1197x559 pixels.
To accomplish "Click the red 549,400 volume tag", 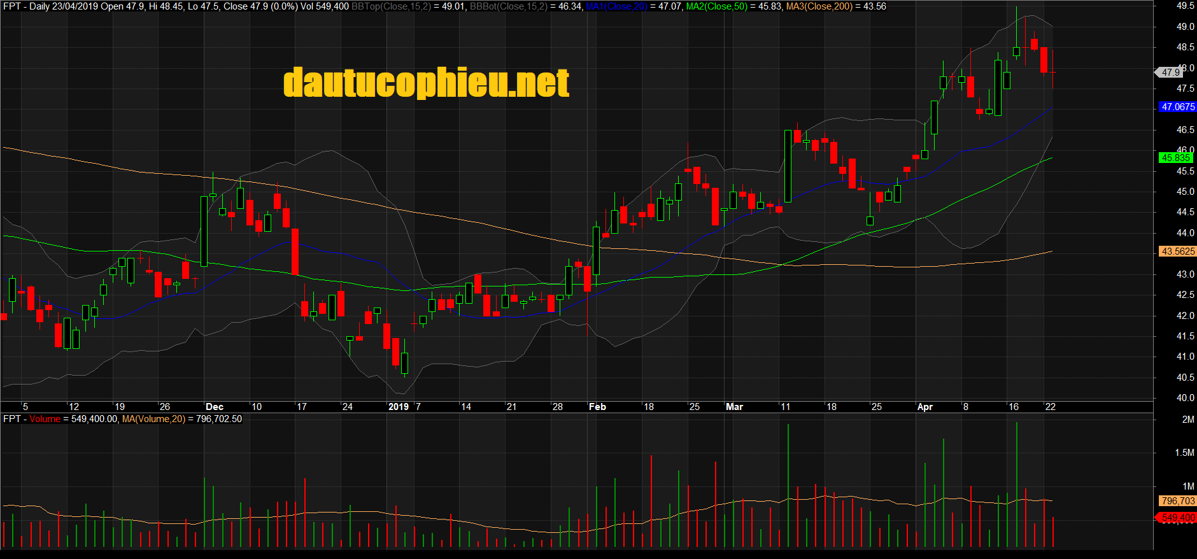I will point(1177,518).
